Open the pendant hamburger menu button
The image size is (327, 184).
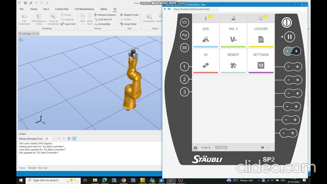pos(184,48)
